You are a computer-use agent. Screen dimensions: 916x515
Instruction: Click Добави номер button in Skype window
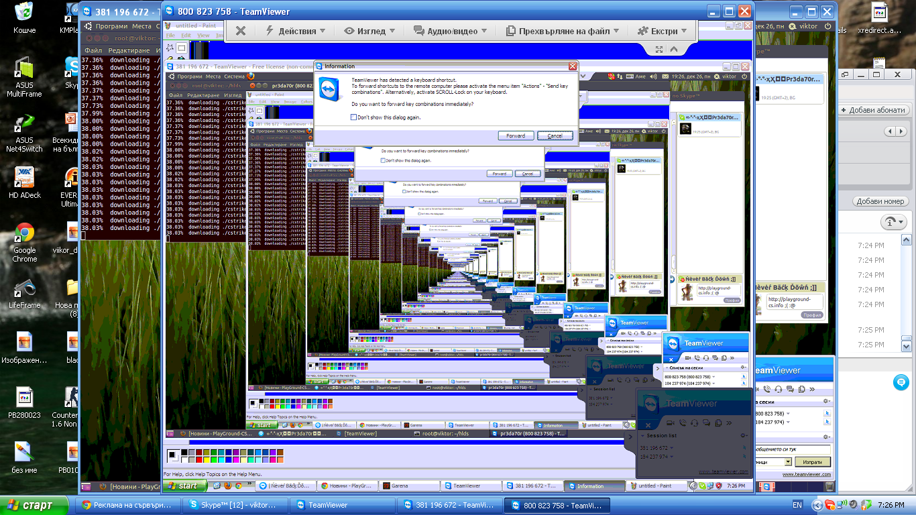click(880, 201)
